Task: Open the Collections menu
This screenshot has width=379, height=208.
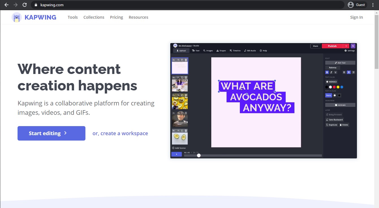Action: pos(94,17)
